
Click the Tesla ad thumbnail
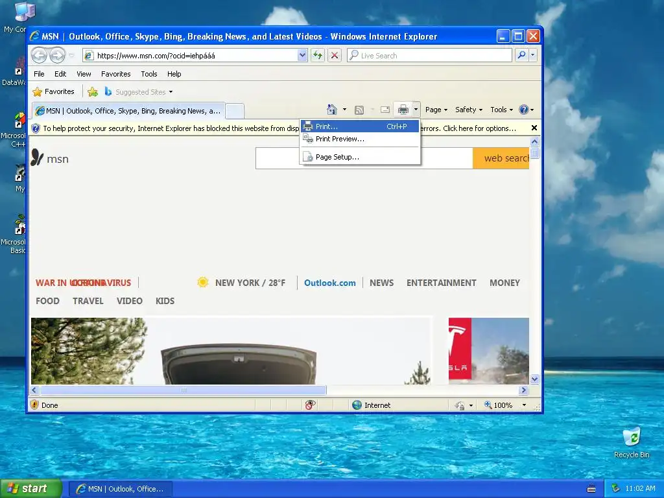pyautogui.click(x=489, y=351)
